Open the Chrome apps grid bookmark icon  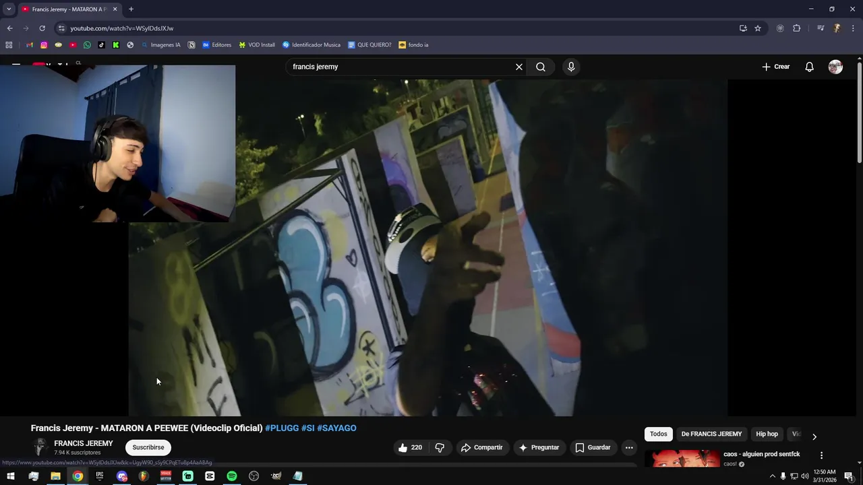click(x=9, y=44)
